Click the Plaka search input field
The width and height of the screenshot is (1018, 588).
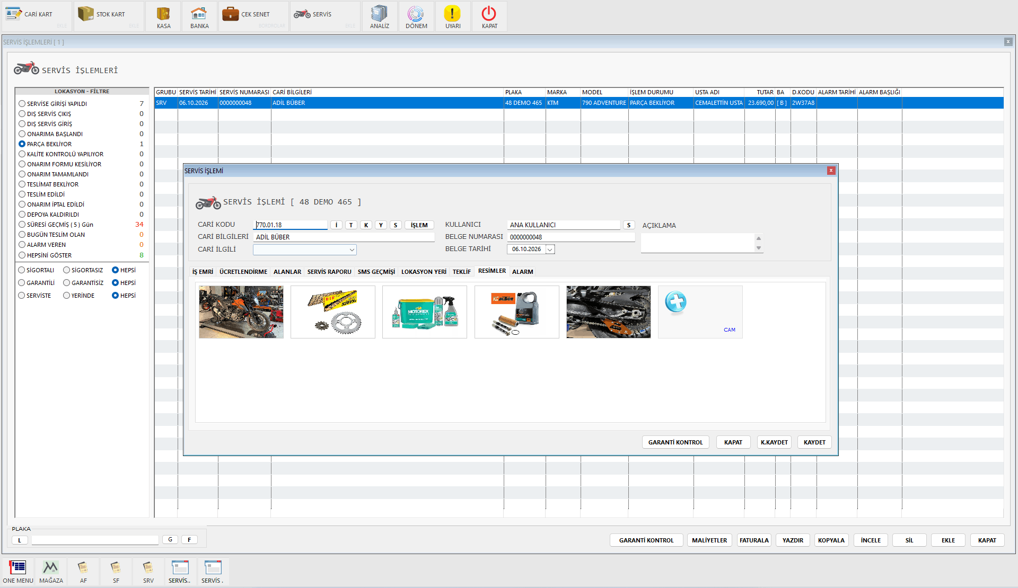95,540
